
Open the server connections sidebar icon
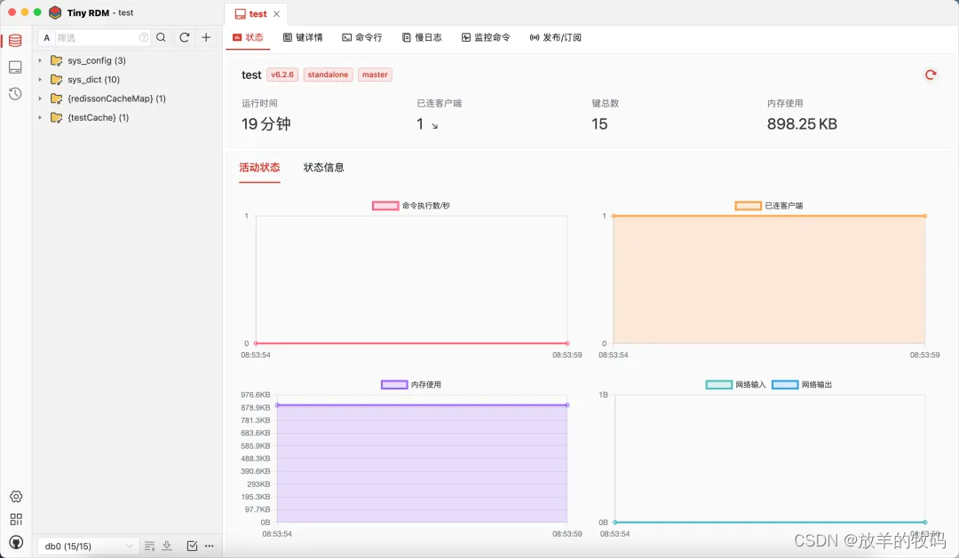15,67
